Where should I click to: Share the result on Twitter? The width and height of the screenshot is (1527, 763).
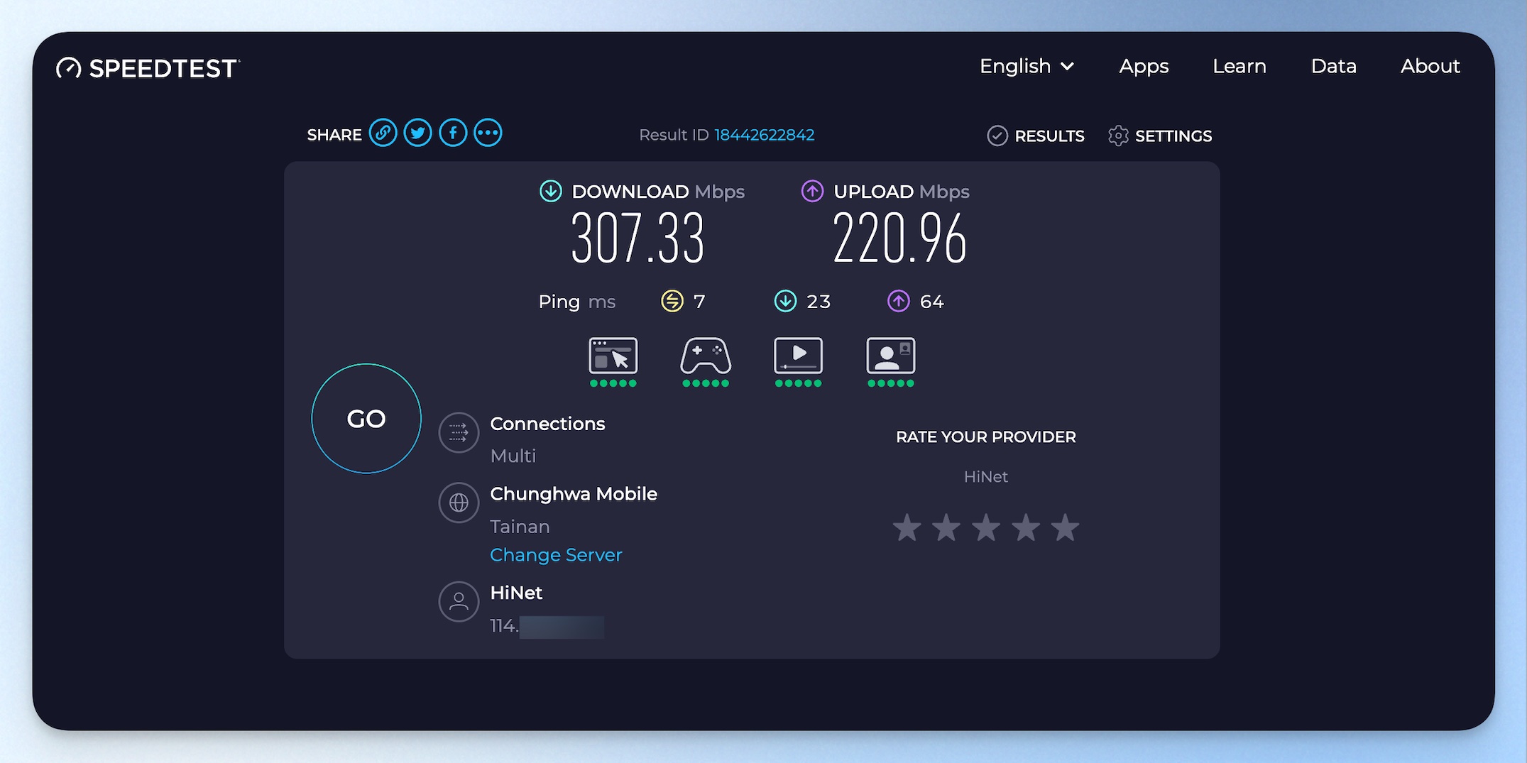click(417, 133)
